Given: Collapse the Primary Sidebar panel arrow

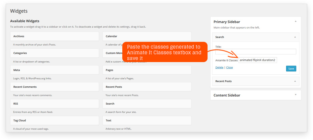Looking at the screenshot, I should [x=295, y=22].
